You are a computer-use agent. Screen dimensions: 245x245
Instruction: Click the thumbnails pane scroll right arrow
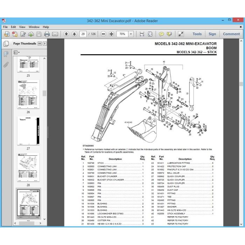[x=41, y=223]
